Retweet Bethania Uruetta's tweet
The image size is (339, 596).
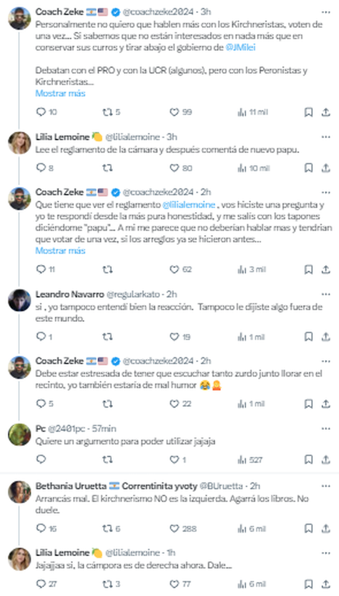tap(107, 528)
